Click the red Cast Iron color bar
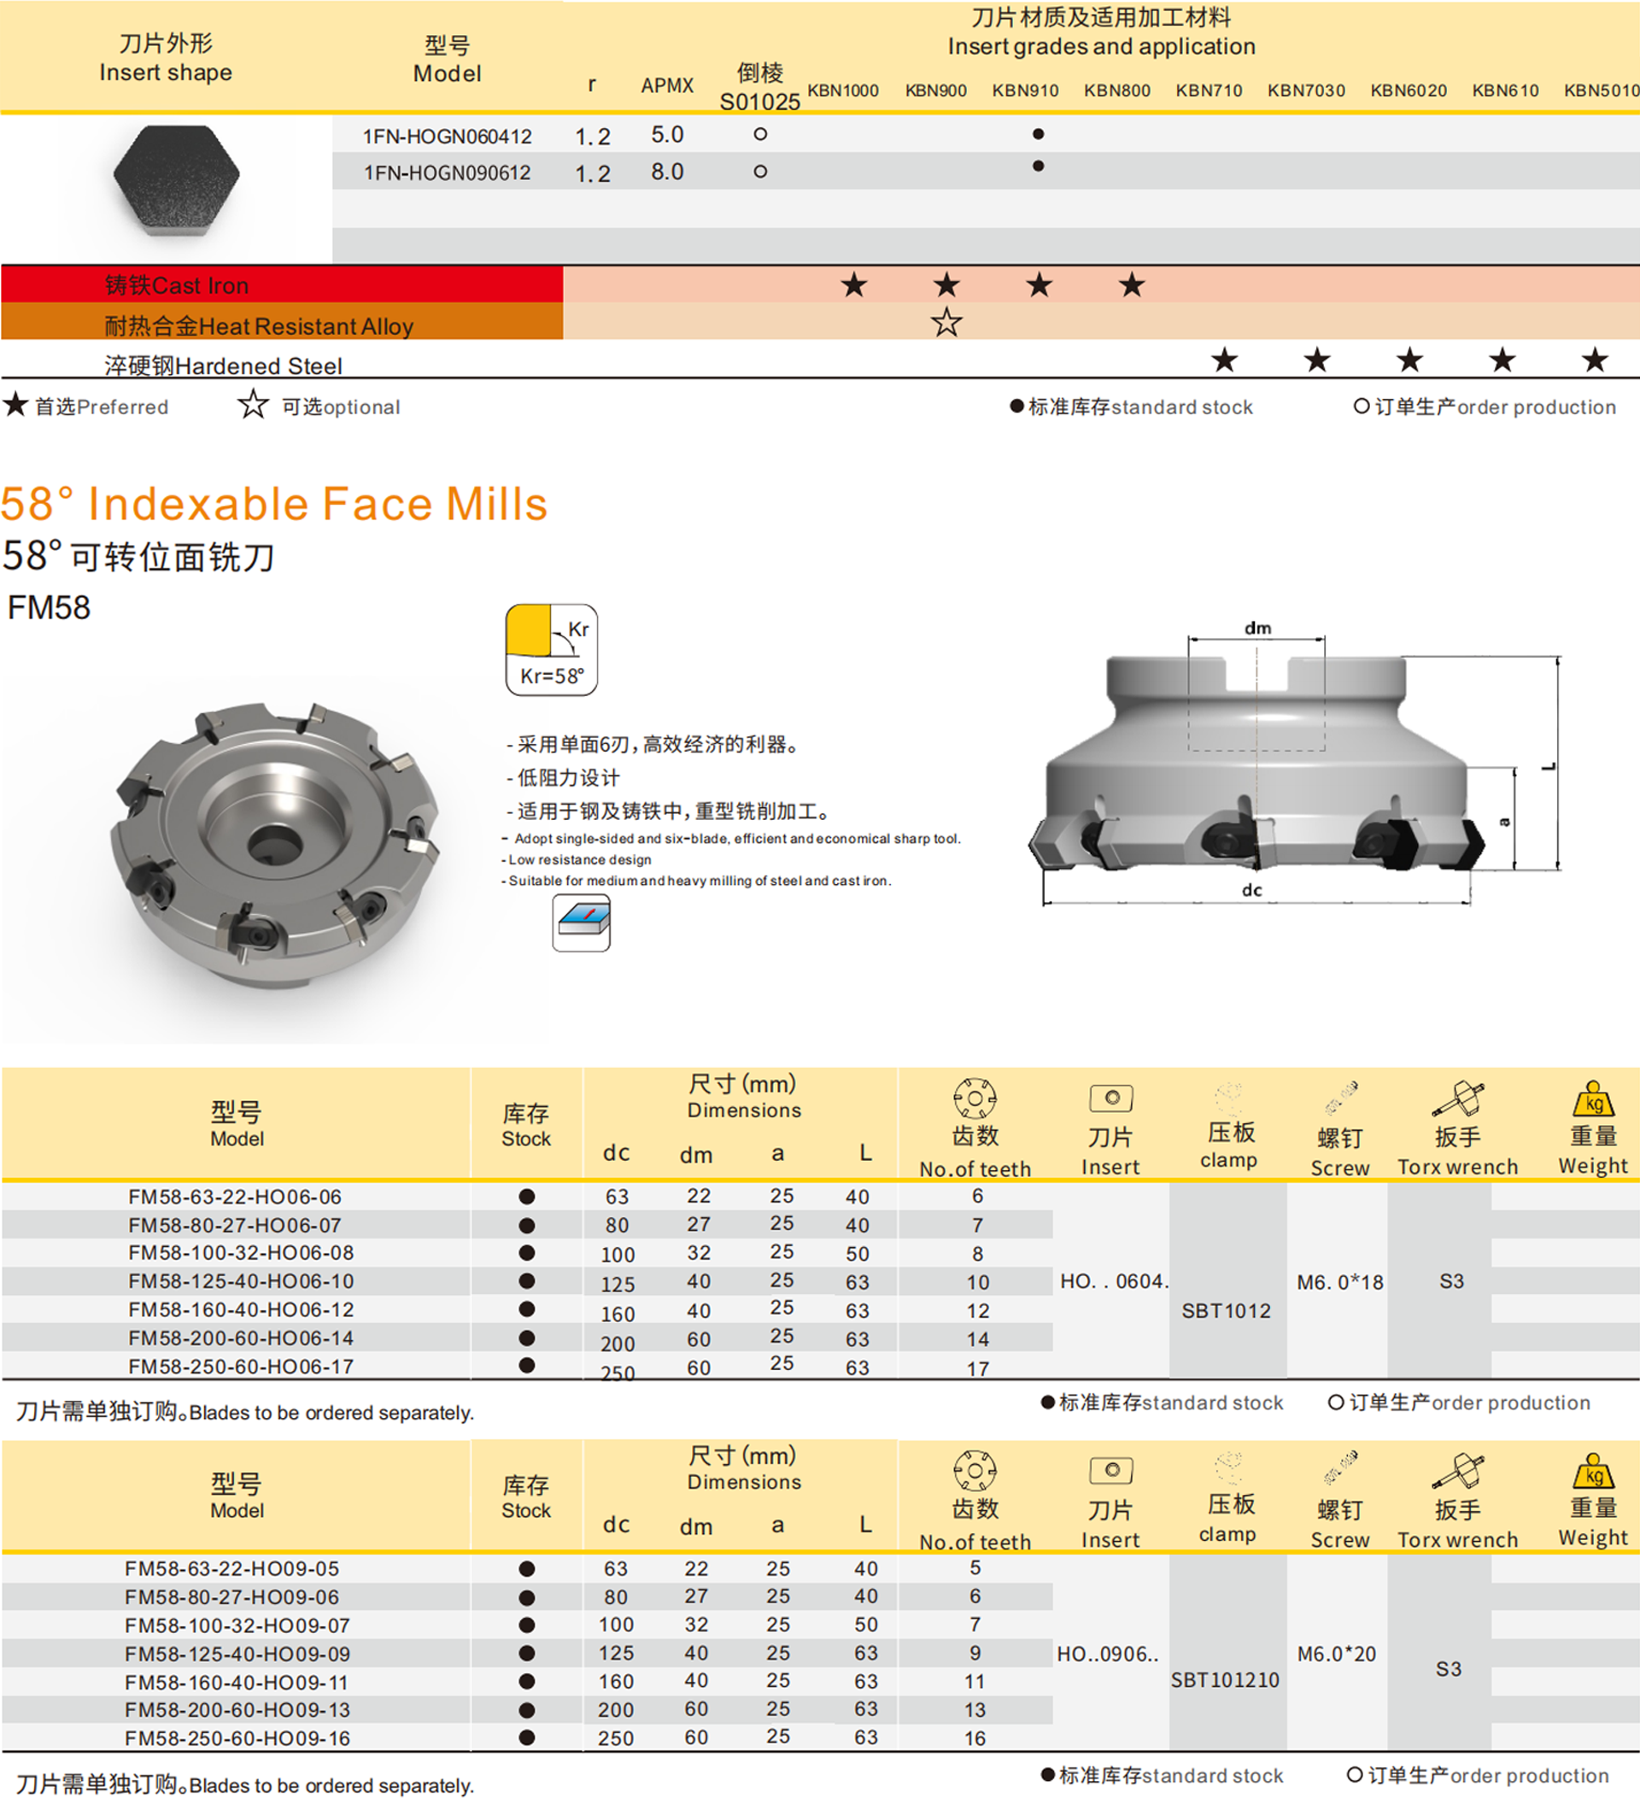The image size is (1640, 1810). [x=282, y=284]
